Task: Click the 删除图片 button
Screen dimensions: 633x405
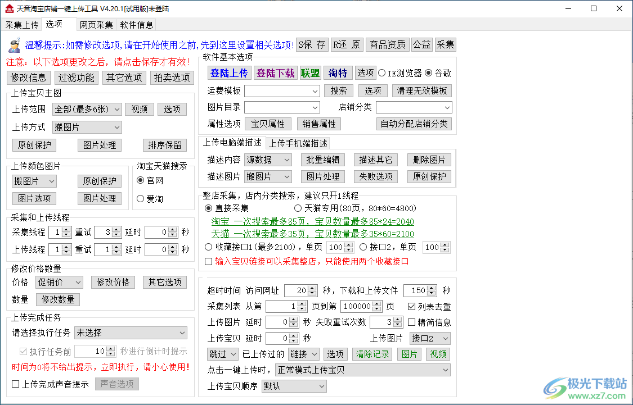Action: pos(429,160)
